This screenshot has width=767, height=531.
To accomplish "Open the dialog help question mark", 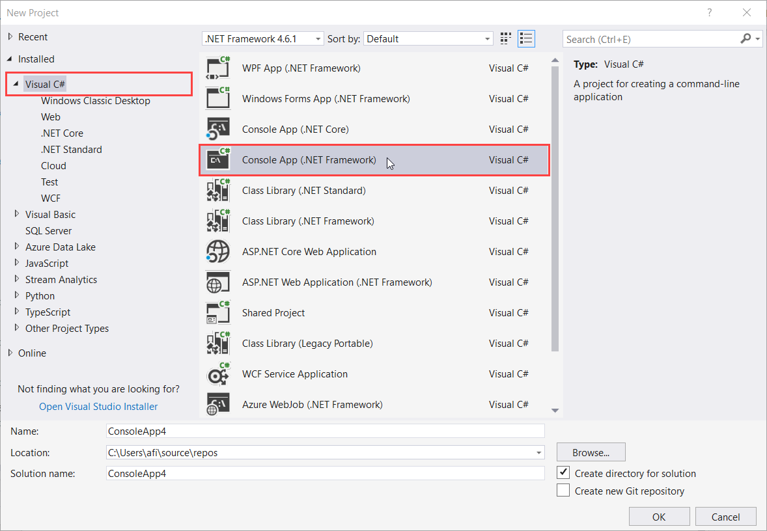I will tap(709, 13).
